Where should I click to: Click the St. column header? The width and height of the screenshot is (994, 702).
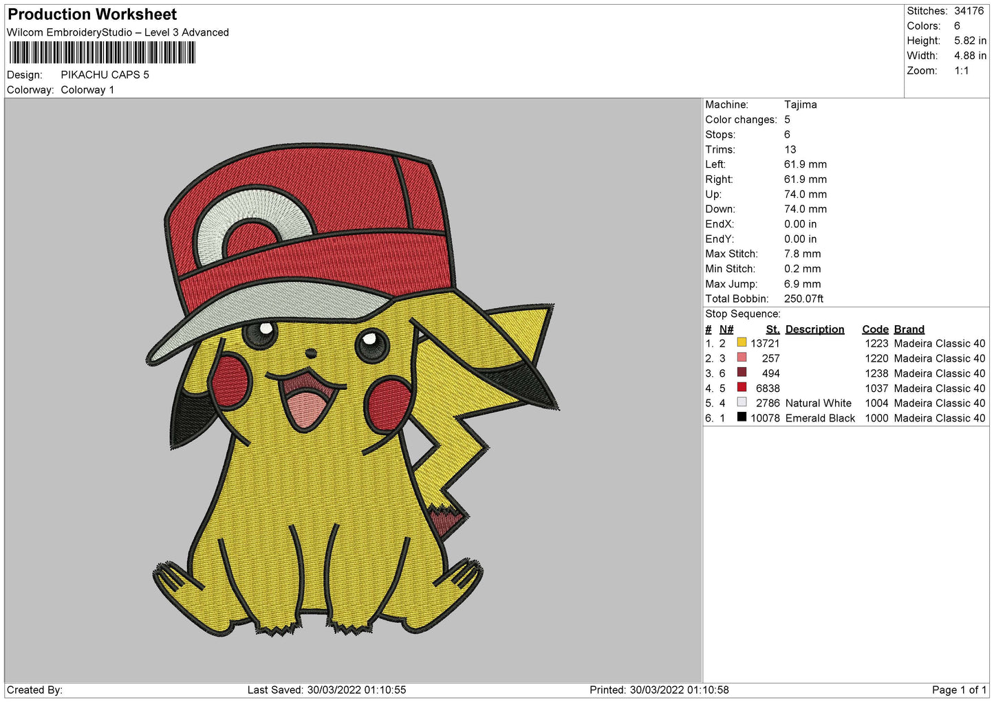click(772, 329)
